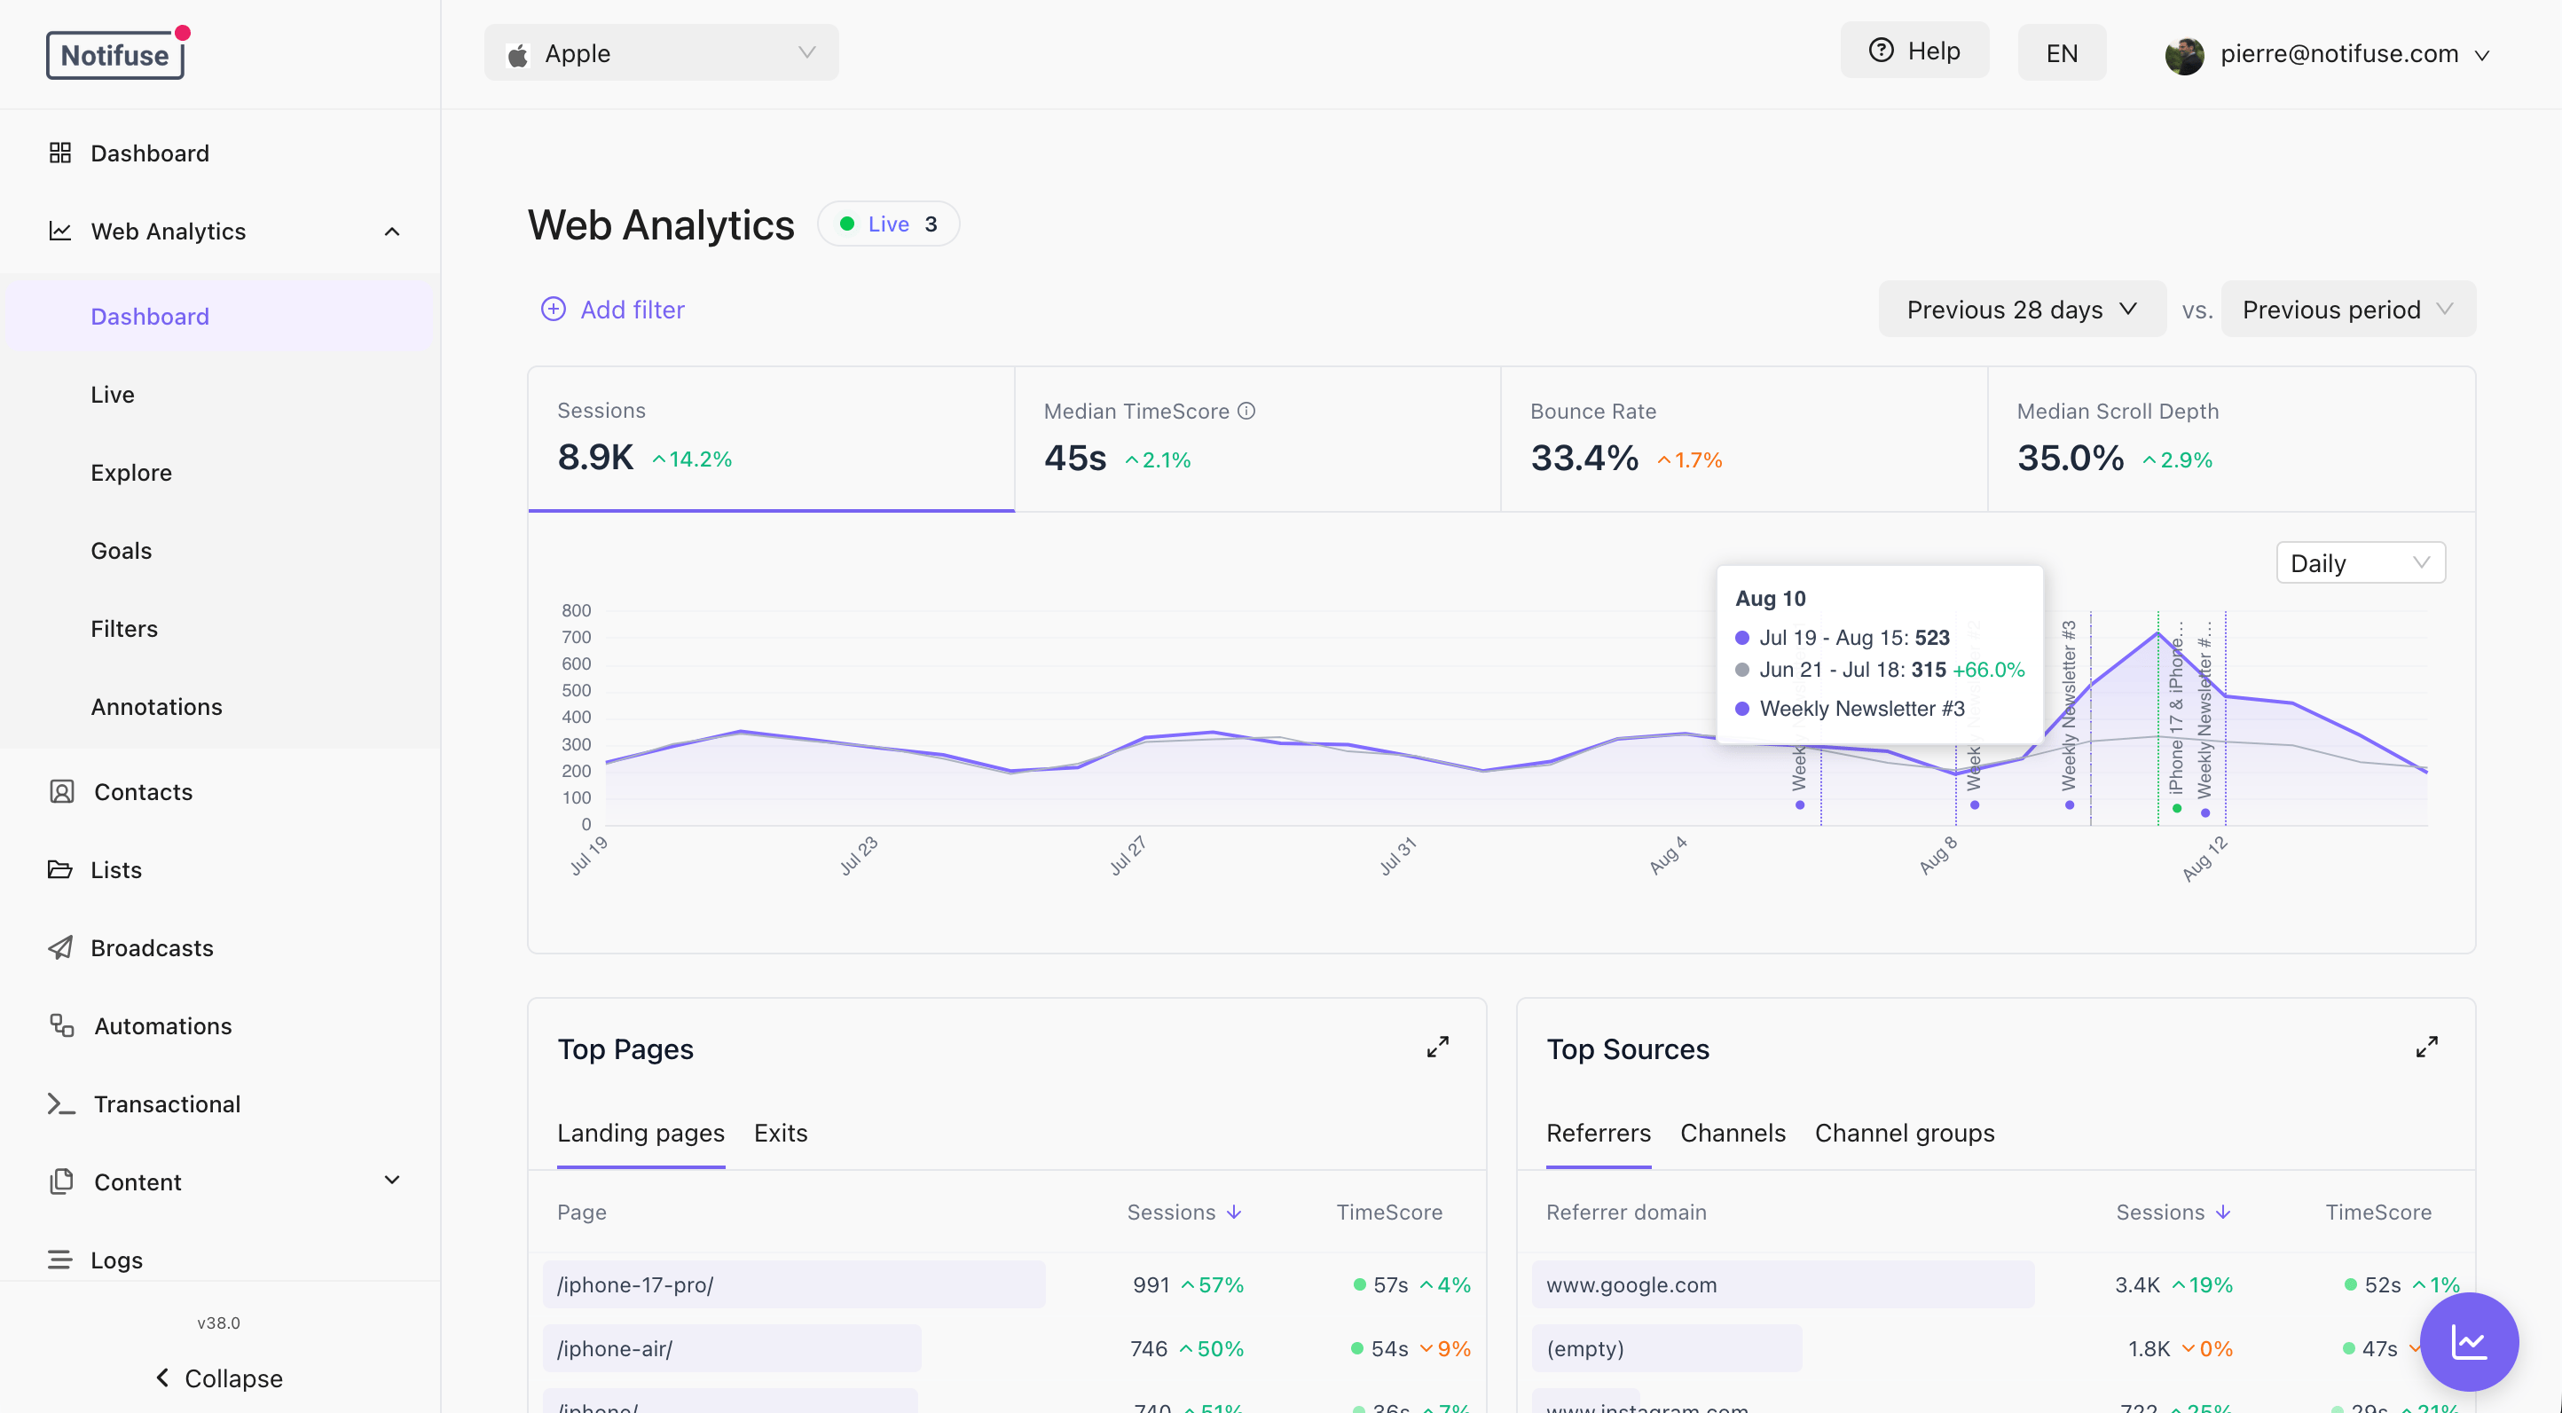This screenshot has height=1413, width=2562.
Task: Click the Referrer domain column header
Action: [x=1626, y=1213]
